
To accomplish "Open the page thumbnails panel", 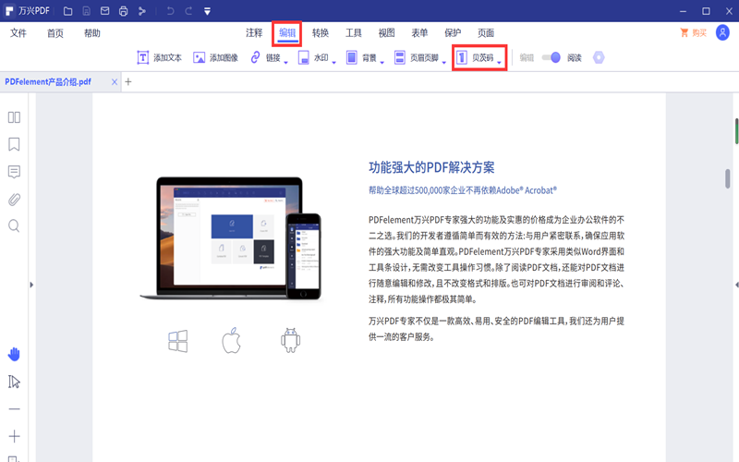I will (x=14, y=117).
